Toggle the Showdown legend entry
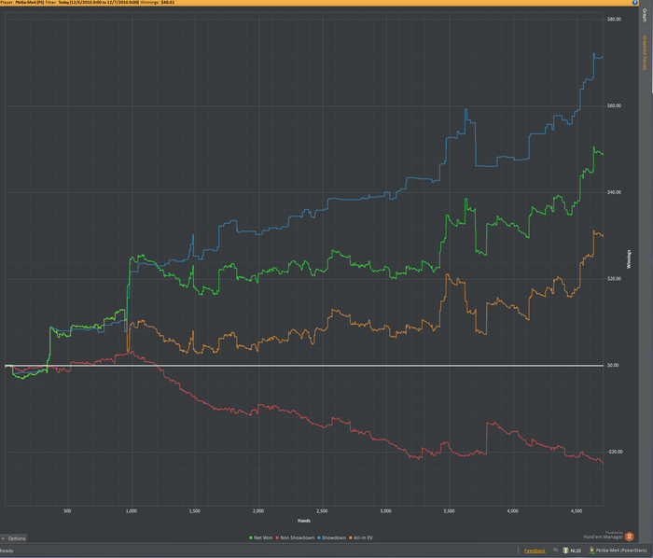653x558 pixels. pyautogui.click(x=332, y=537)
